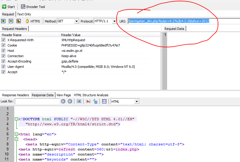240x162 pixels.
Task: Switch to the Text Only tab
Action: [24, 14]
